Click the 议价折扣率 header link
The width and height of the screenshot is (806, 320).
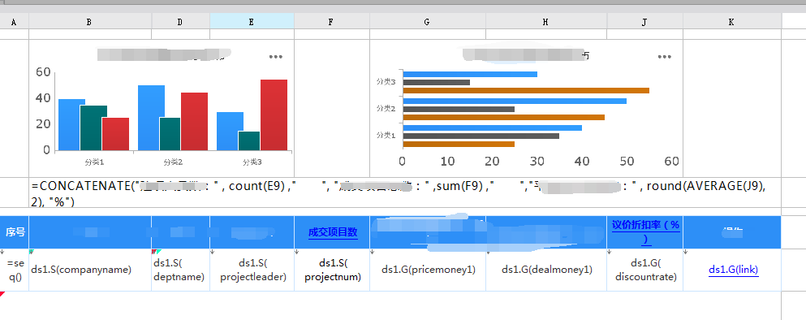point(645,231)
